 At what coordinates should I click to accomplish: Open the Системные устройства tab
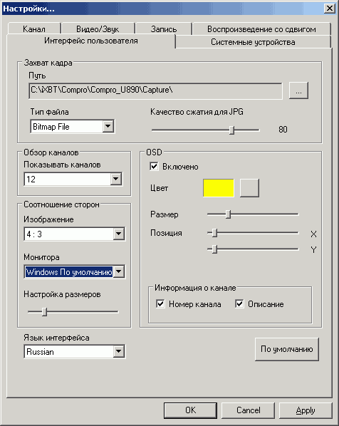pos(253,42)
